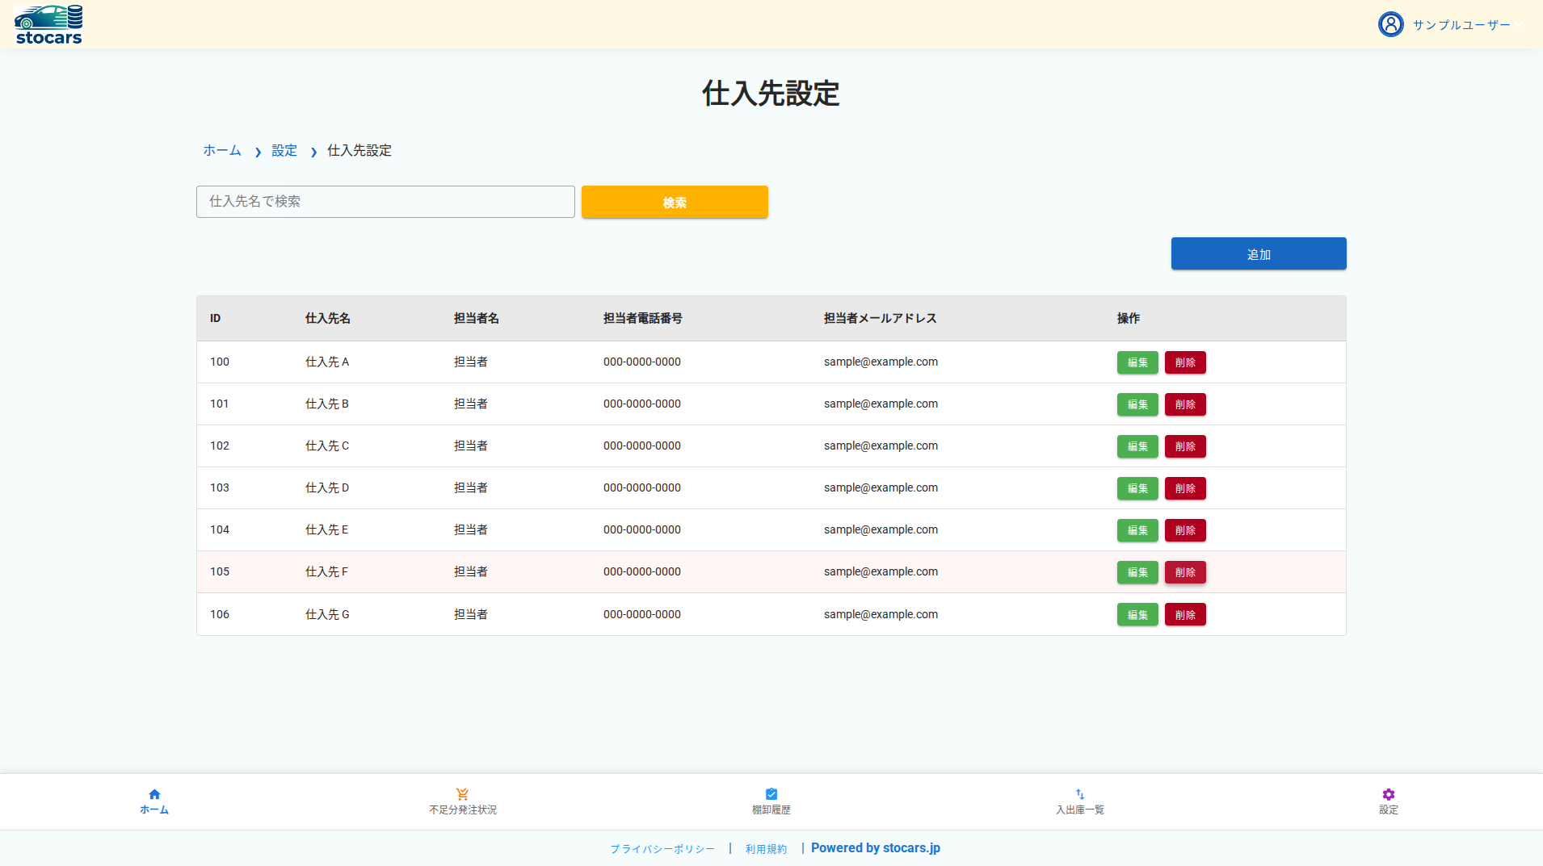This screenshot has height=866, width=1543.
Task: Focus the 仕入先名で検索 search field
Action: 385,202
